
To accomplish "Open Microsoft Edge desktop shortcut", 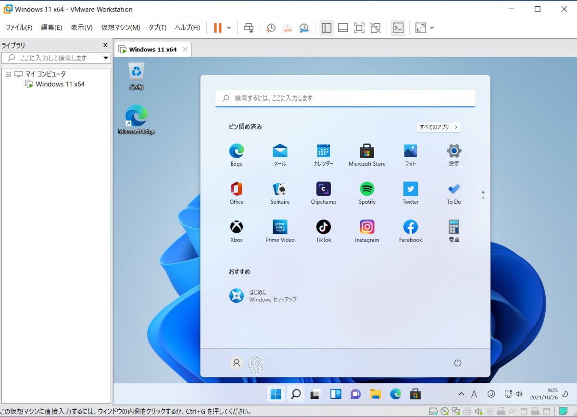I will pos(137,120).
